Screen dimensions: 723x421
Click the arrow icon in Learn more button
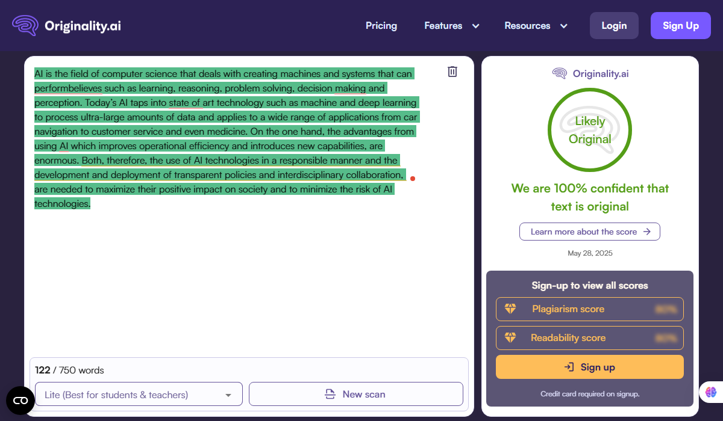(647, 232)
